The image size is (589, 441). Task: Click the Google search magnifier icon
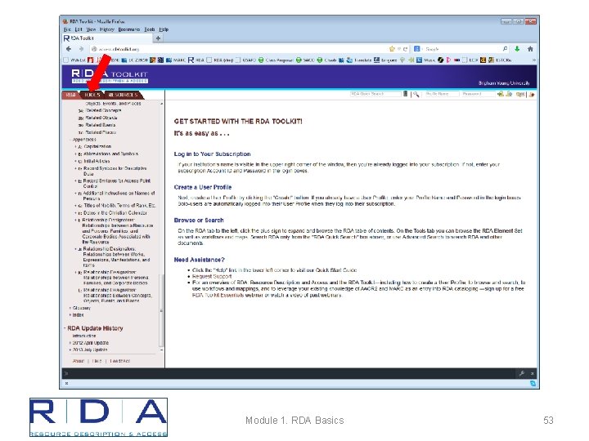(x=506, y=49)
